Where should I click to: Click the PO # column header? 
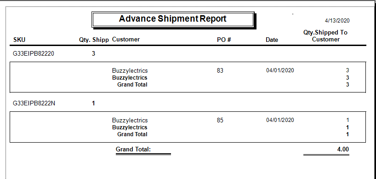224,40
